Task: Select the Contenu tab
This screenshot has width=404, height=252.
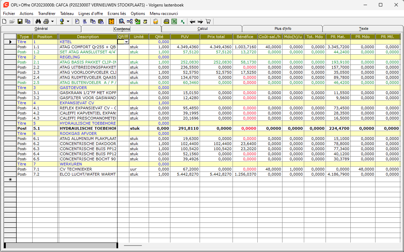Action: 122,29
